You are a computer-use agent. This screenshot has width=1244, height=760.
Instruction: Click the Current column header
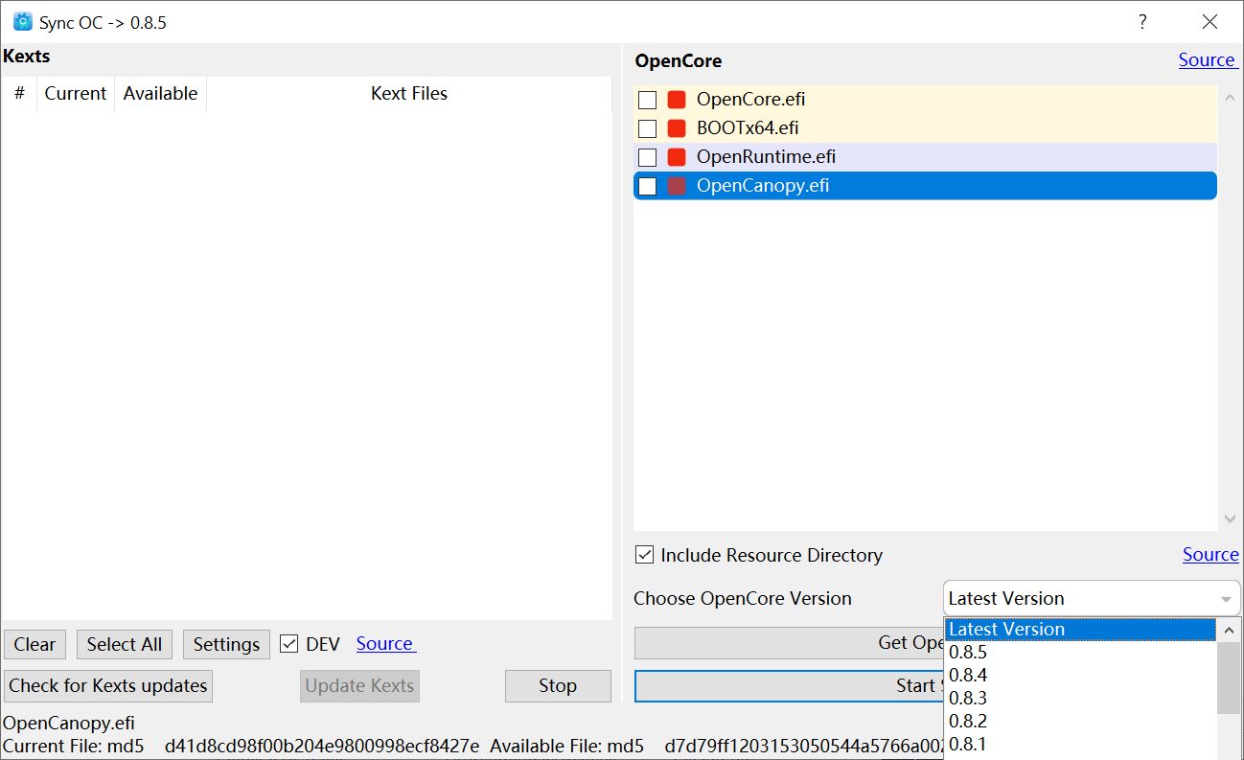pyautogui.click(x=76, y=94)
